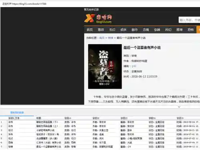Click the row 3 cell 类别: 玄幻
The height and width of the screenshot is (150, 200).
pos(70,131)
